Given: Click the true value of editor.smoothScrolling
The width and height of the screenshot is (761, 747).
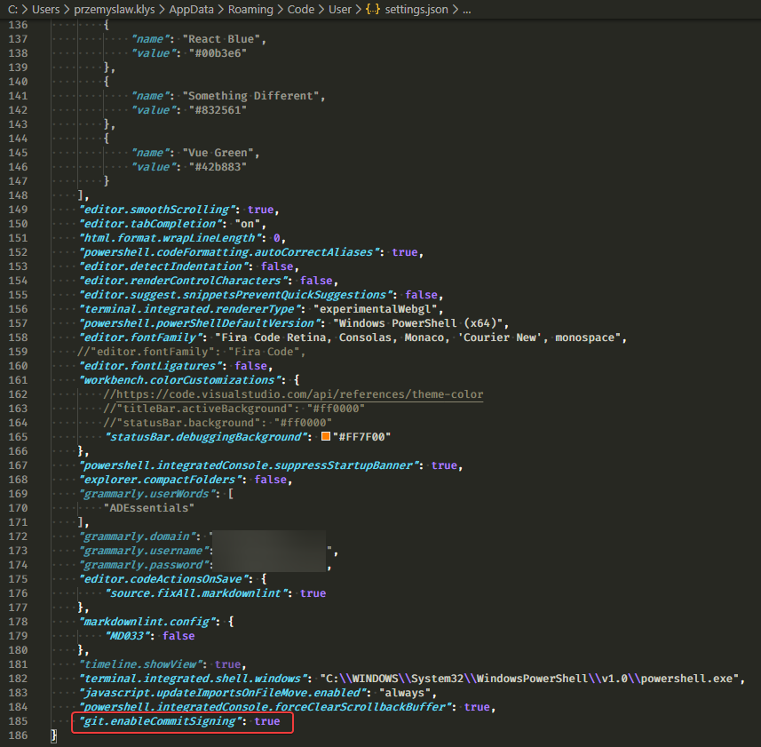Looking at the screenshot, I should (x=260, y=209).
